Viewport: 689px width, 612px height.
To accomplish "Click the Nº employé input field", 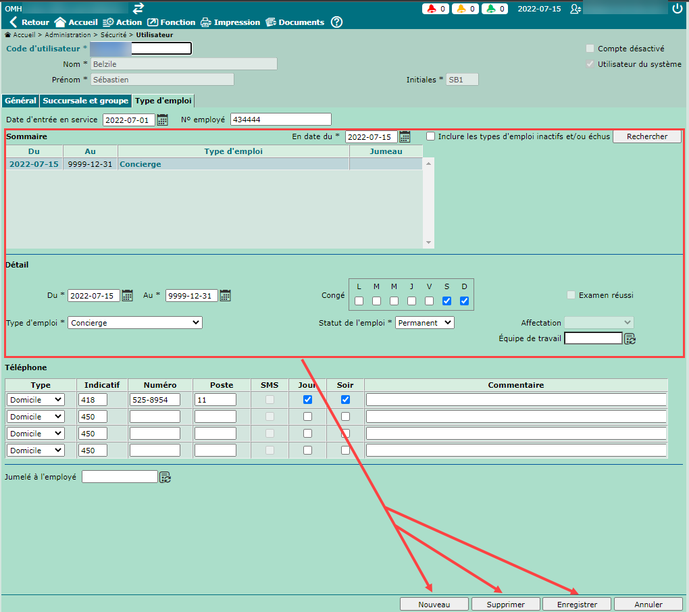I will pos(281,120).
